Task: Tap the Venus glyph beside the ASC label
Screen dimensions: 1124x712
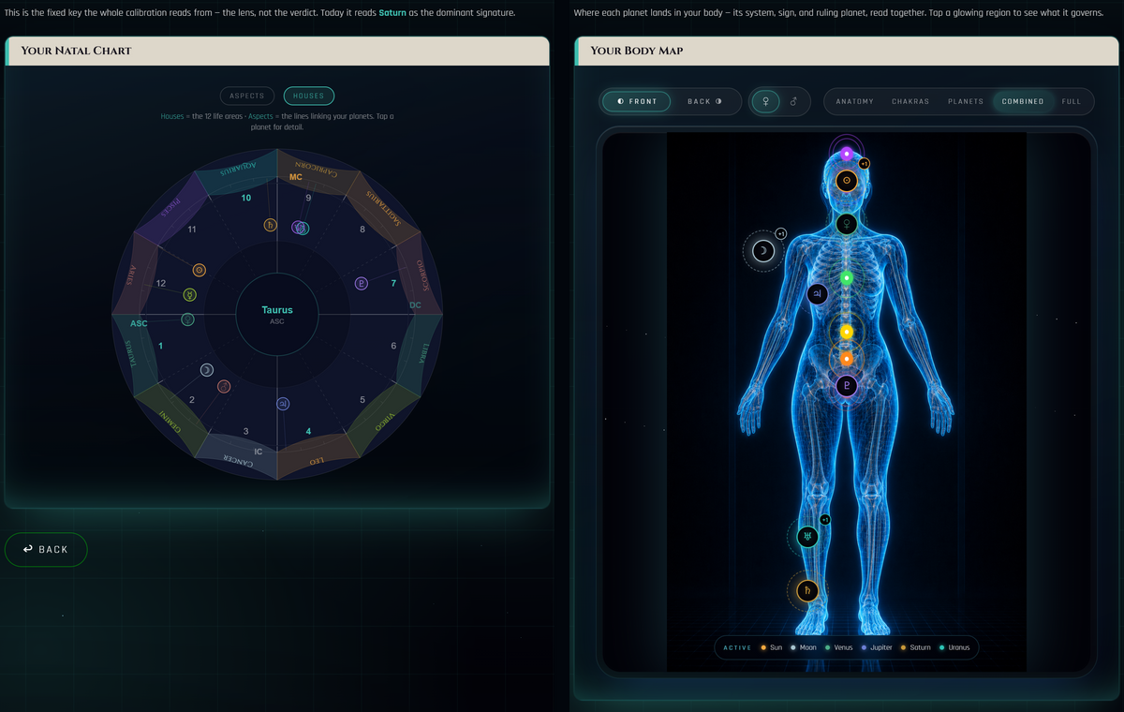Action: pyautogui.click(x=187, y=319)
